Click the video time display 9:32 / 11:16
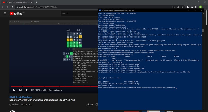The height and width of the screenshot is (112, 208). pyautogui.click(x=36, y=90)
